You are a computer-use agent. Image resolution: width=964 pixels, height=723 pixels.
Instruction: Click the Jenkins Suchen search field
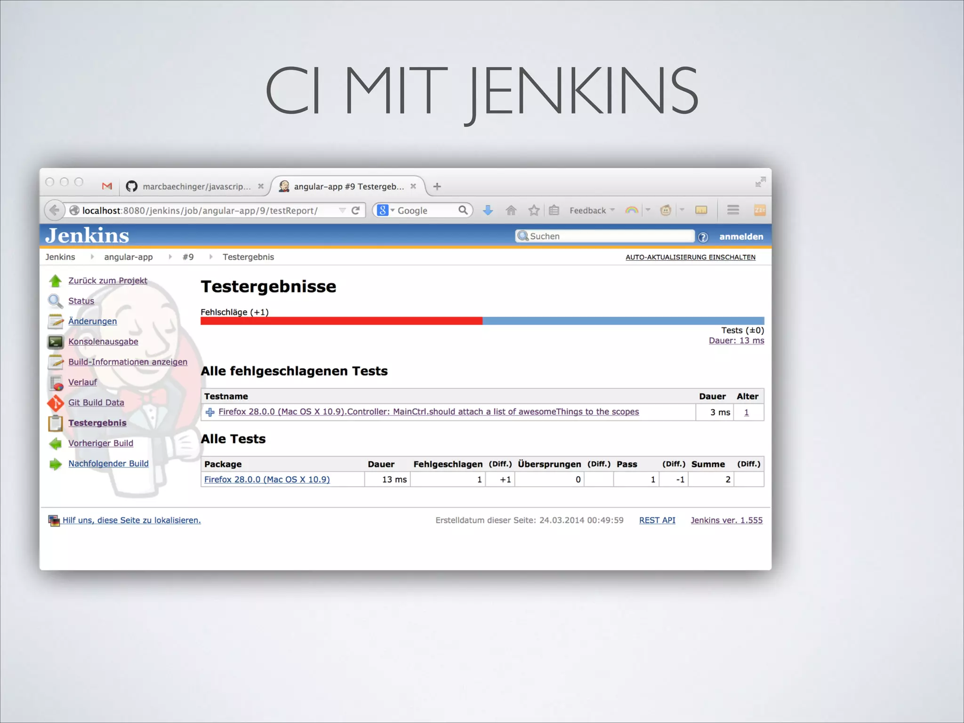click(x=605, y=236)
